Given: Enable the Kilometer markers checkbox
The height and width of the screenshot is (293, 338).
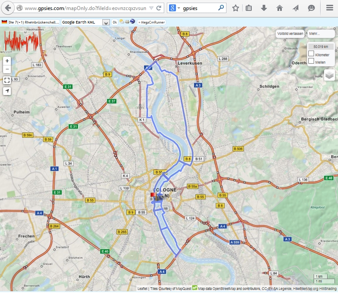Looking at the screenshot, I should tap(311, 54).
